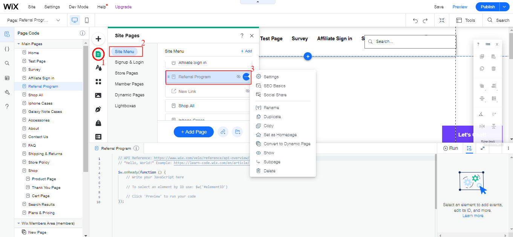Switch to desktop view icon
The image size is (513, 237).
point(75,20)
